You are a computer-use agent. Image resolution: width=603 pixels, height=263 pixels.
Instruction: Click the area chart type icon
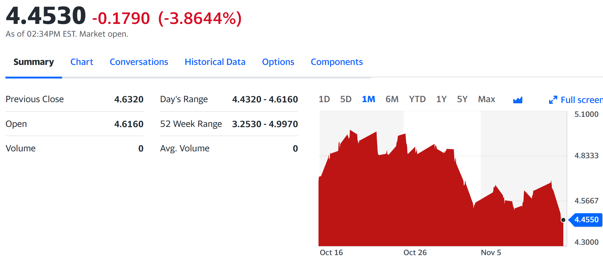point(518,100)
